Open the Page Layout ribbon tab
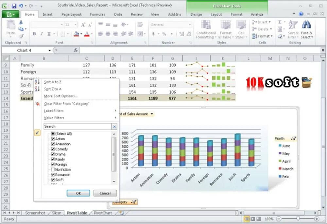This screenshot has width=327, height=224. (x=71, y=14)
